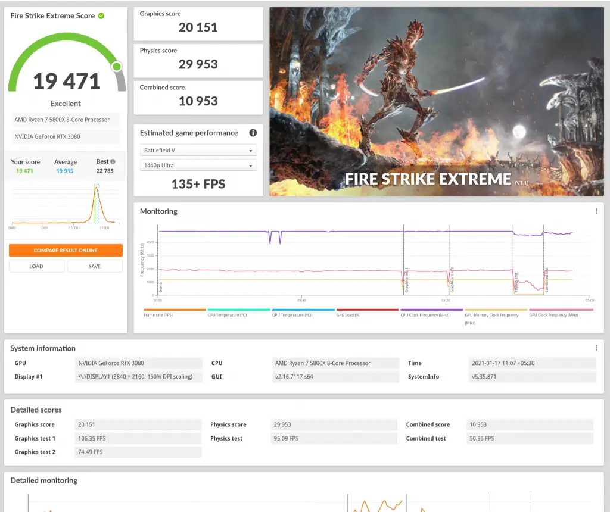Click the Fire Strike Extreme banner image
Image resolution: width=610 pixels, height=512 pixels.
[437, 101]
